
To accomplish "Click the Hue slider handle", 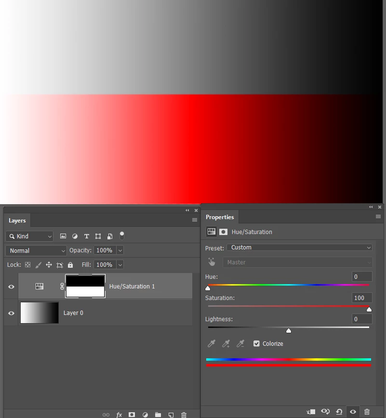I will [x=208, y=288].
